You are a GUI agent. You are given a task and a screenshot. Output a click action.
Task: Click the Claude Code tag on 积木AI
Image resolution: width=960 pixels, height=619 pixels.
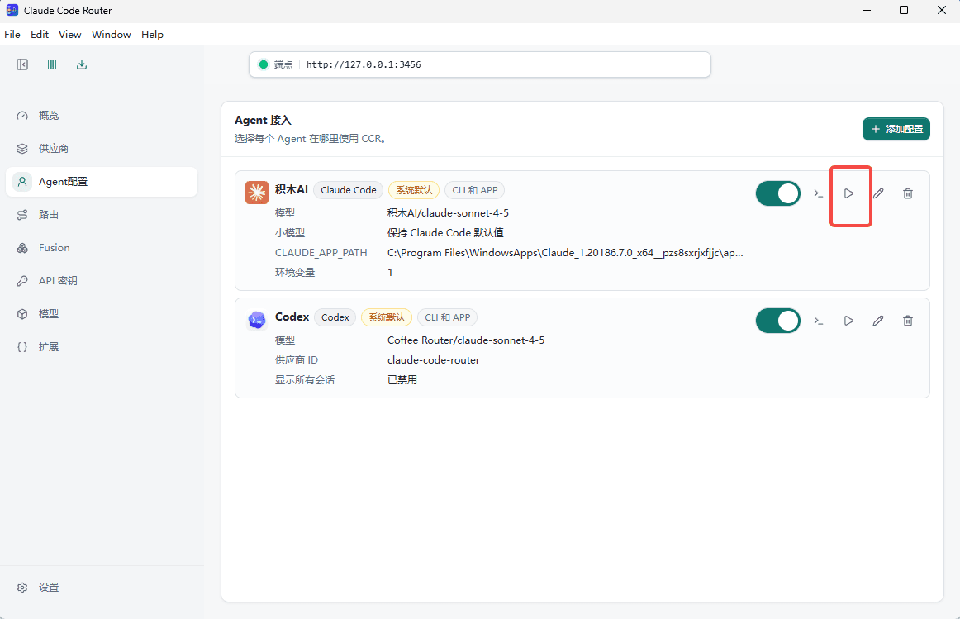(x=349, y=190)
